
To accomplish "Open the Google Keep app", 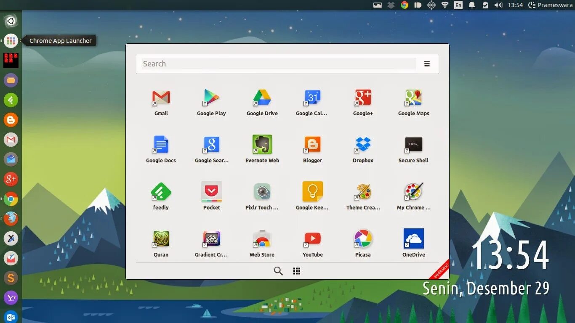I will coord(312,192).
